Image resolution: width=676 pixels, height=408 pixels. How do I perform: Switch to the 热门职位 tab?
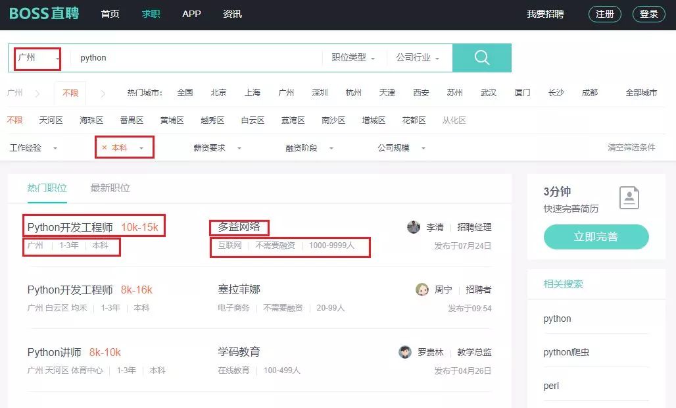point(47,188)
